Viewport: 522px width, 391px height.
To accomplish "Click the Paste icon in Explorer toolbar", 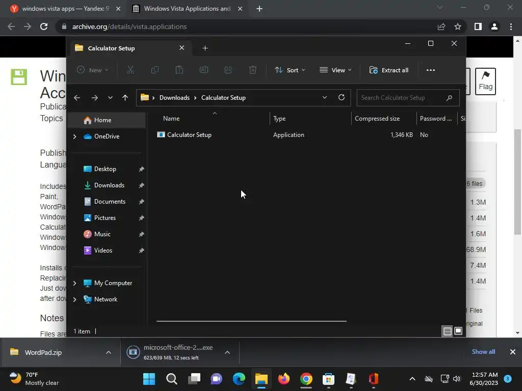I will pyautogui.click(x=179, y=70).
